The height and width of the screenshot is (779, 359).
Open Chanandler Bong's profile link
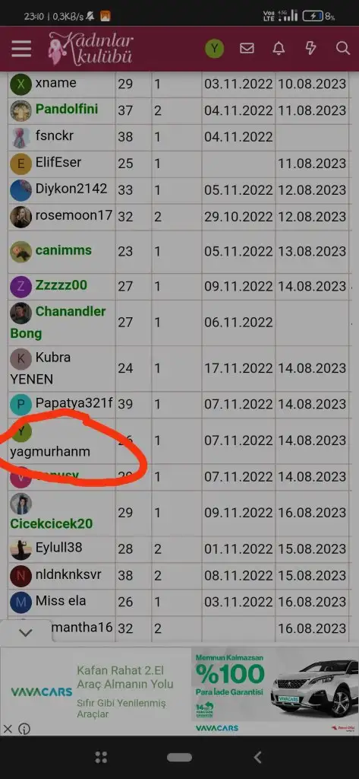pyautogui.click(x=58, y=322)
